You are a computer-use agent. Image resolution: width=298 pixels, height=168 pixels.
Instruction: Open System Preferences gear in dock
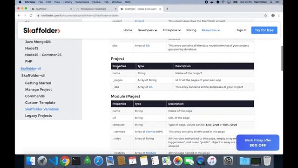pos(228,161)
